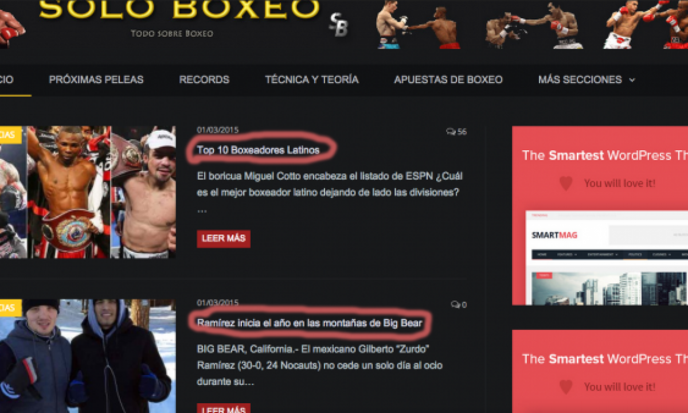The width and height of the screenshot is (688, 413).
Task: Click the comments bubble icon showing 56
Action: 451,131
